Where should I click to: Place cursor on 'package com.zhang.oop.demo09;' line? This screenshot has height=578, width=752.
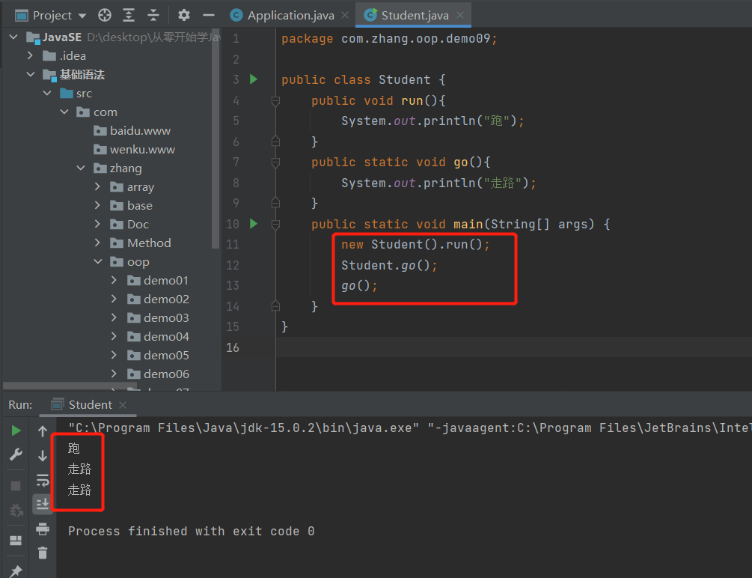[389, 38]
